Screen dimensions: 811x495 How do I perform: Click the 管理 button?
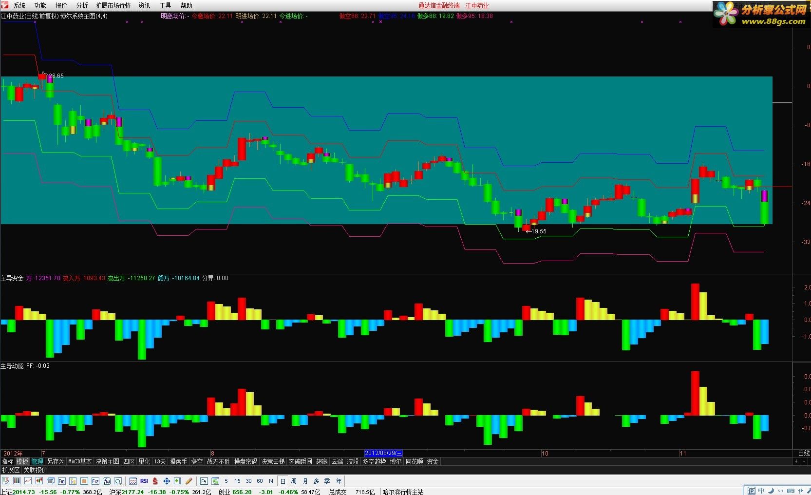(37, 461)
